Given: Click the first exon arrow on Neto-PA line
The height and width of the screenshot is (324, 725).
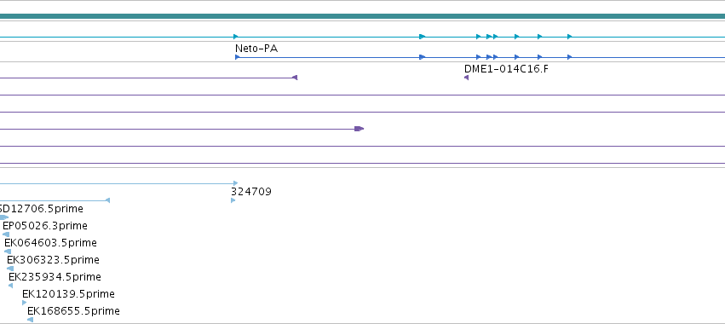Looking at the screenshot, I should click(237, 57).
